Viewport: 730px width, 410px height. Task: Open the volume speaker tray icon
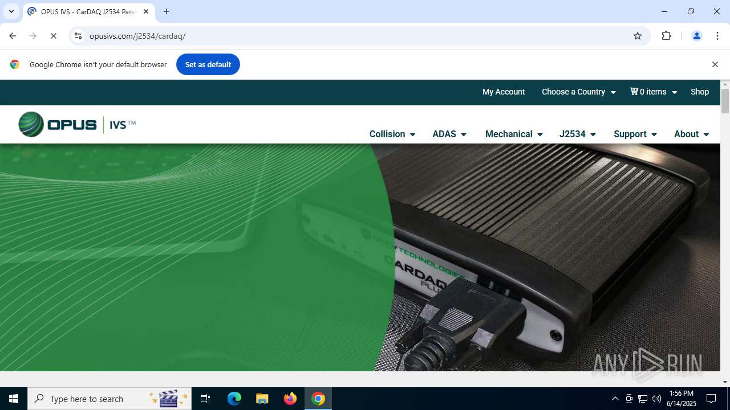[656, 399]
